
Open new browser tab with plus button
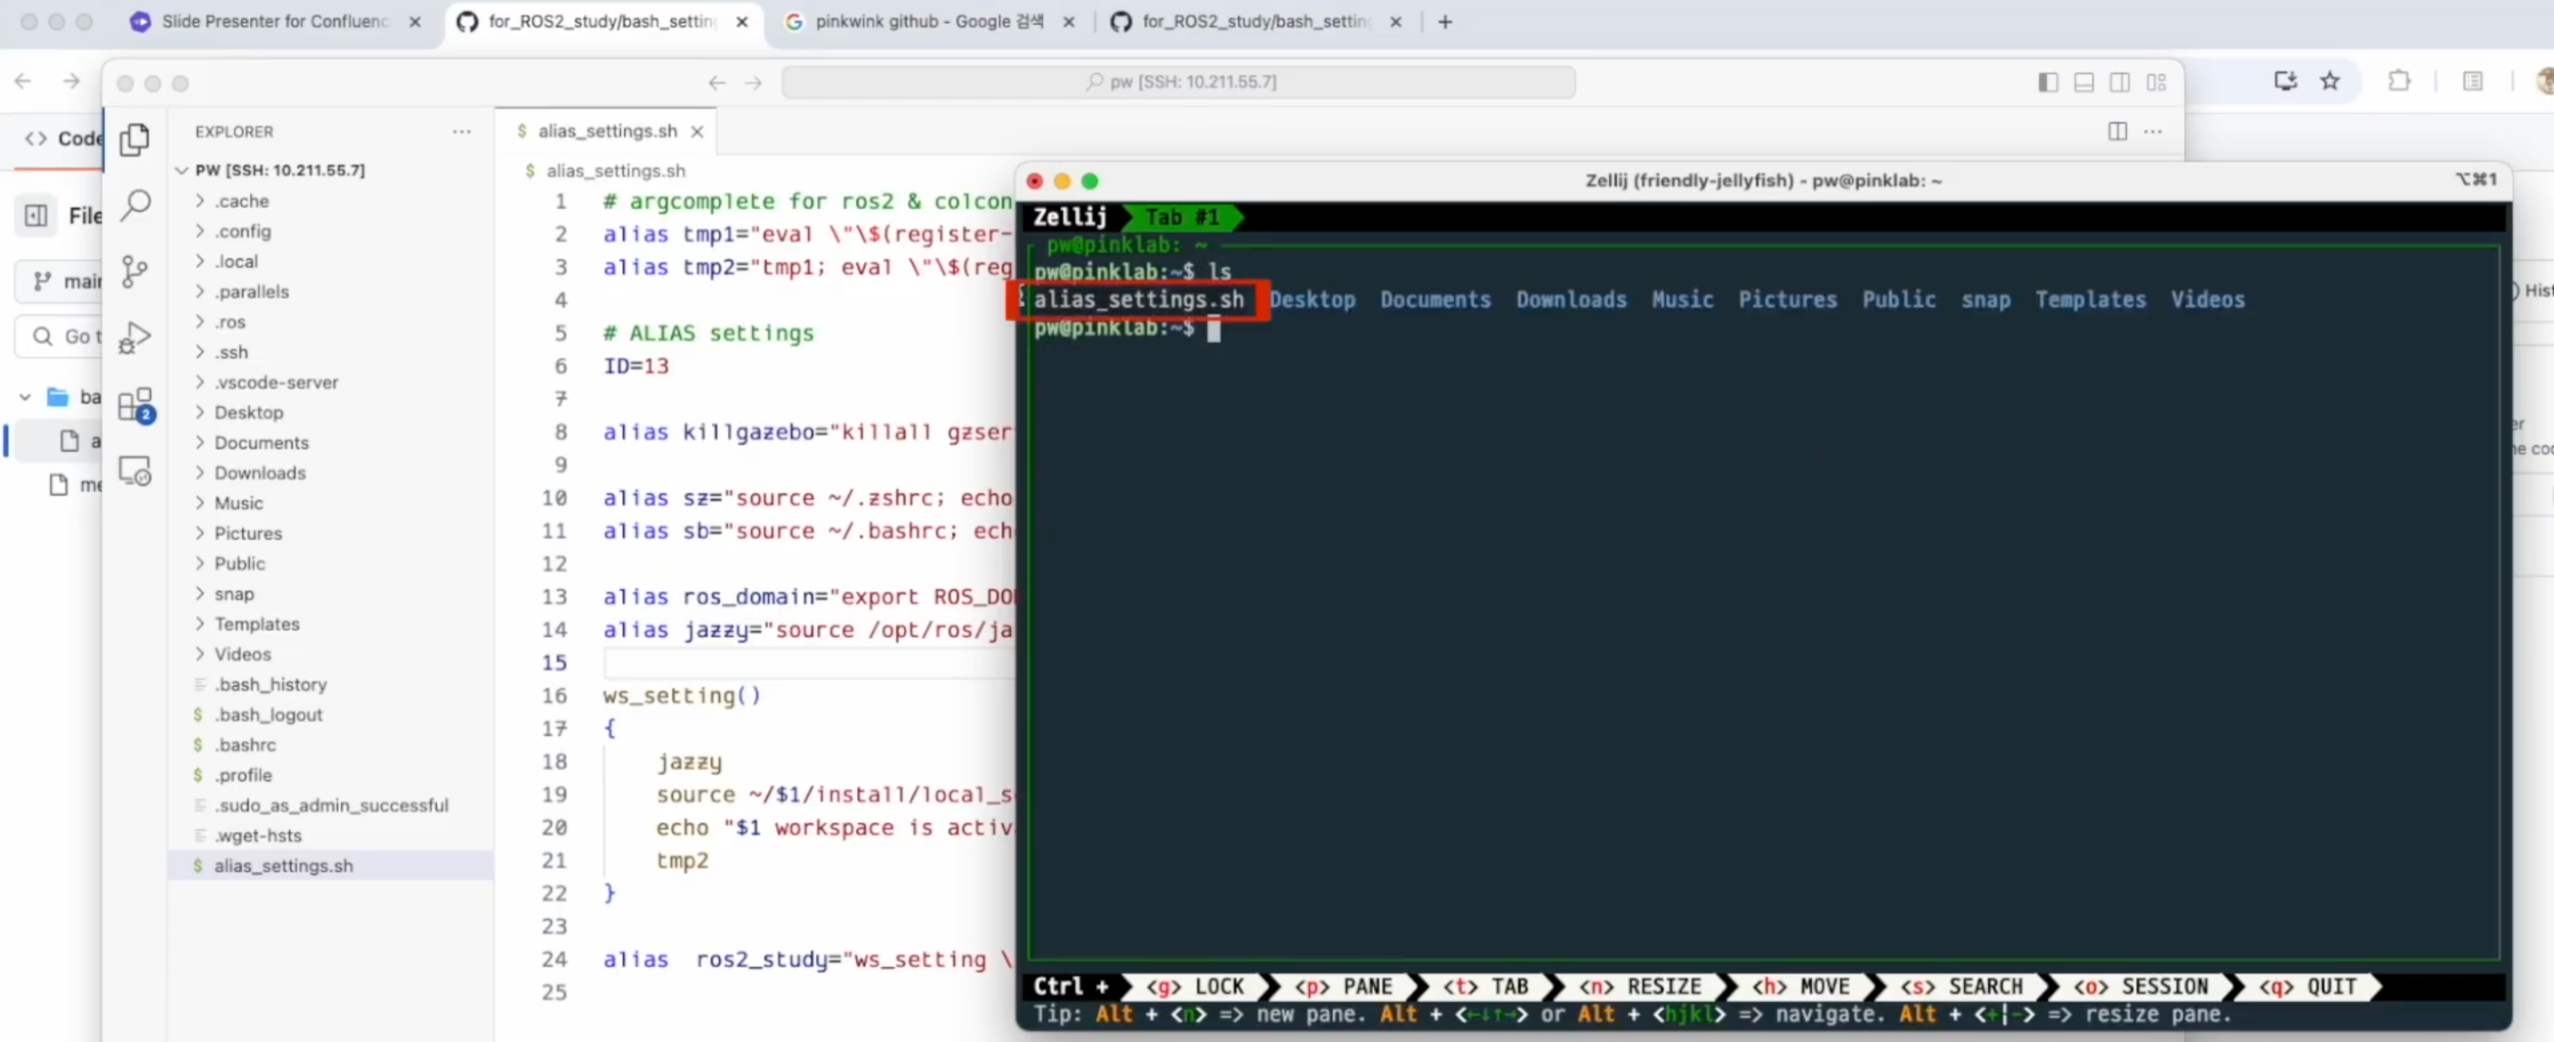[1444, 20]
